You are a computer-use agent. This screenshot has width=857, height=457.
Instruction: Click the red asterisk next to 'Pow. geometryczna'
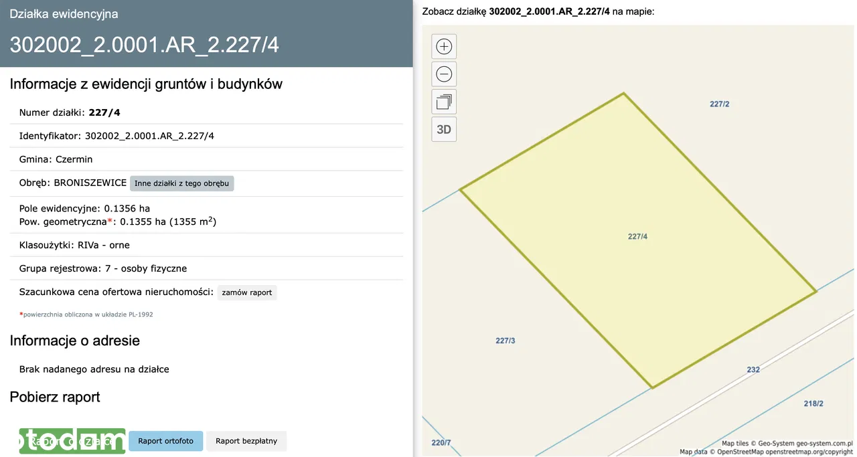110,221
